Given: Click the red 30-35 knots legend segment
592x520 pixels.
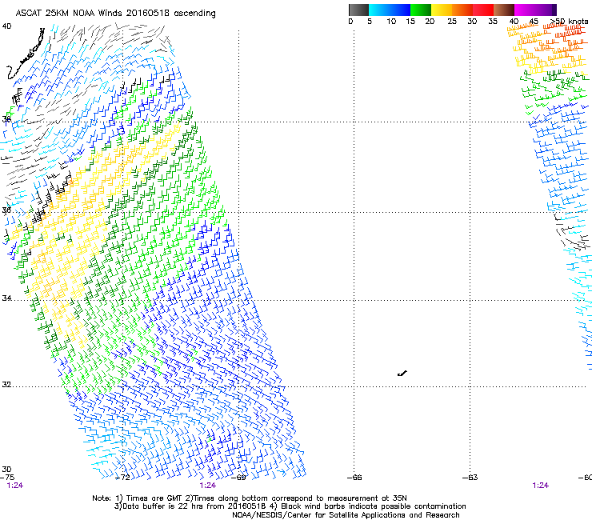Looking at the screenshot, I should tap(483, 10).
